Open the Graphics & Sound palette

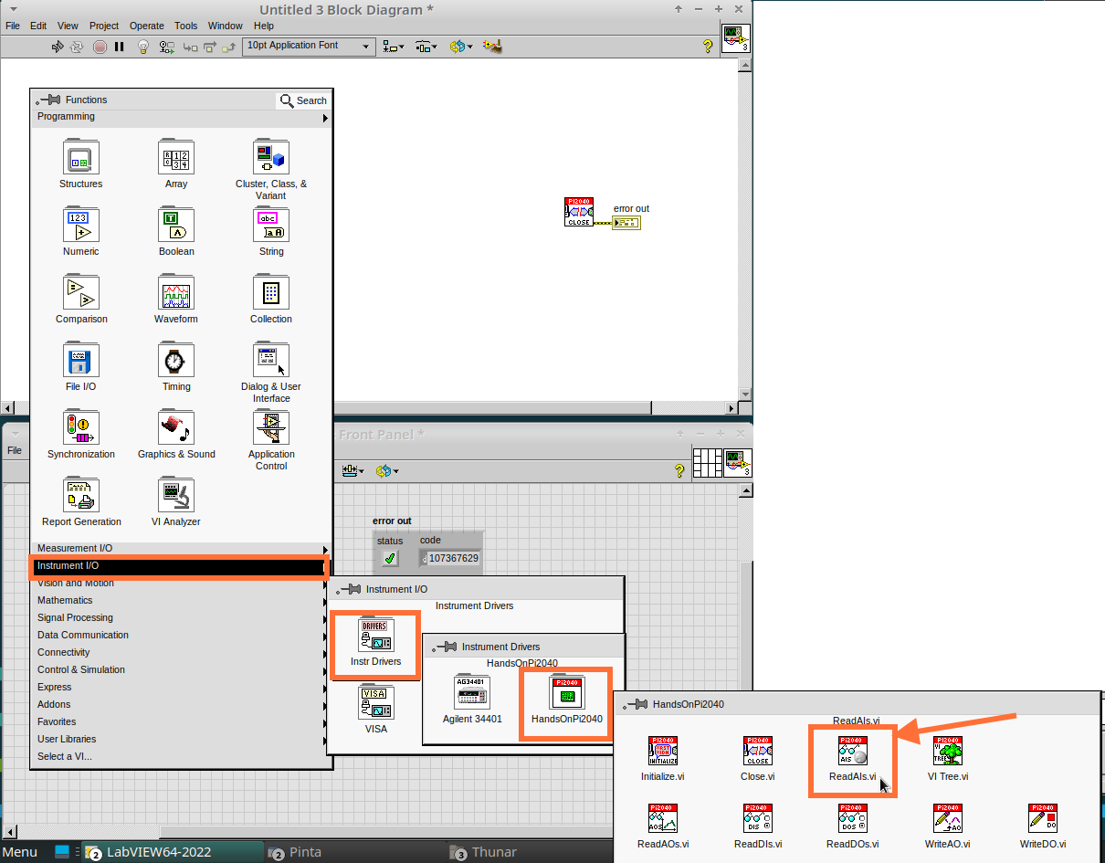coord(176,435)
